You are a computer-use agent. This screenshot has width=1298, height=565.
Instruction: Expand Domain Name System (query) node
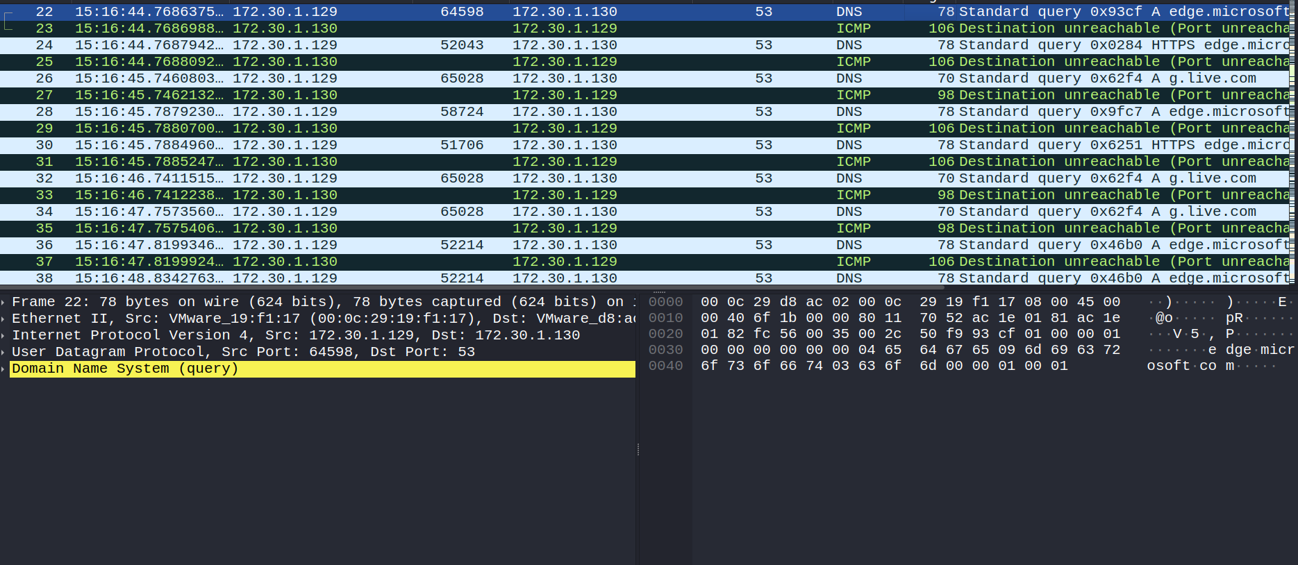[x=3, y=369]
